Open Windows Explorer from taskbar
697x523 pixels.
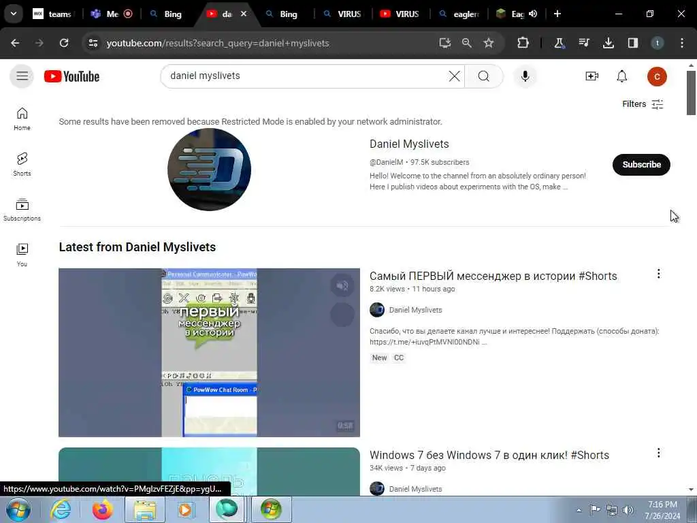point(145,509)
